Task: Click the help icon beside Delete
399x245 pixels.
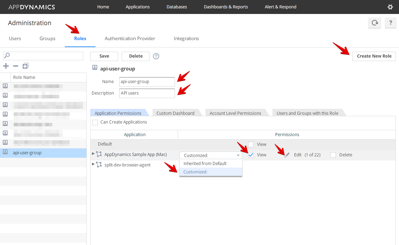Action: [x=156, y=56]
